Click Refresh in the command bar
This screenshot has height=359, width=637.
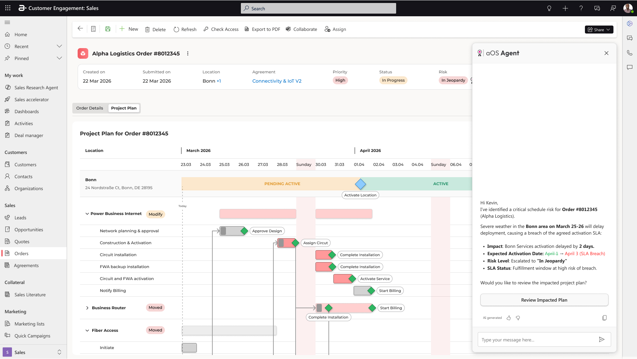185,30
